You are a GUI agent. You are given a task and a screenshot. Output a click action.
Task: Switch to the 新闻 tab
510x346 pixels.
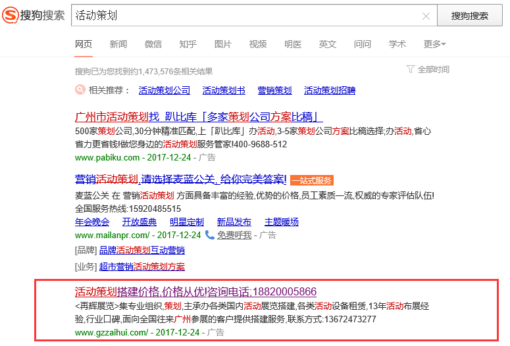118,44
